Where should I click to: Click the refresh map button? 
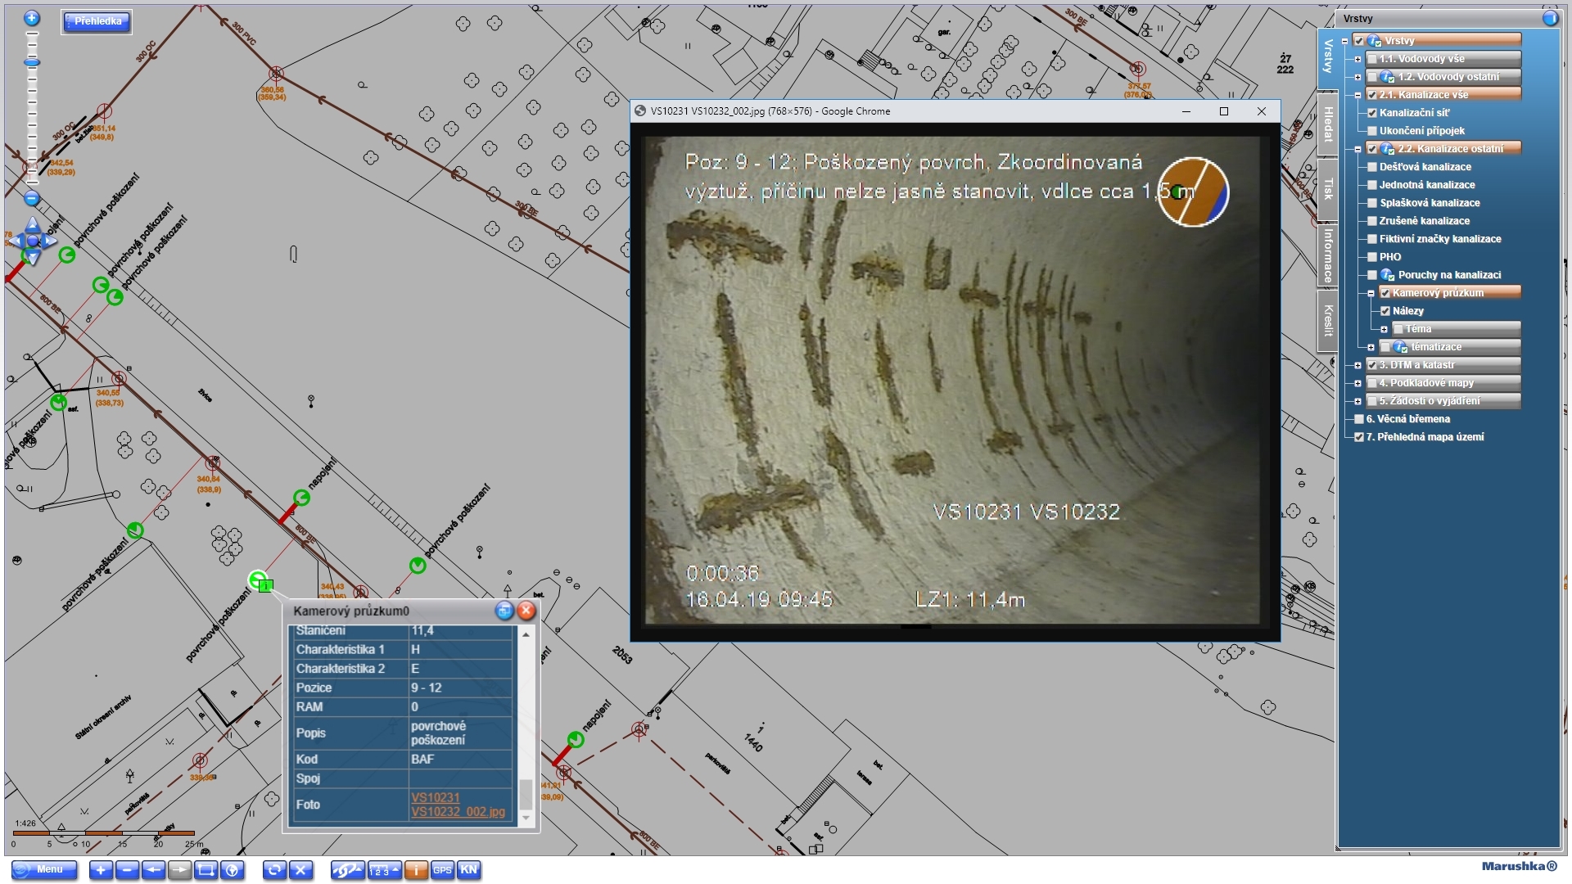pos(274,870)
